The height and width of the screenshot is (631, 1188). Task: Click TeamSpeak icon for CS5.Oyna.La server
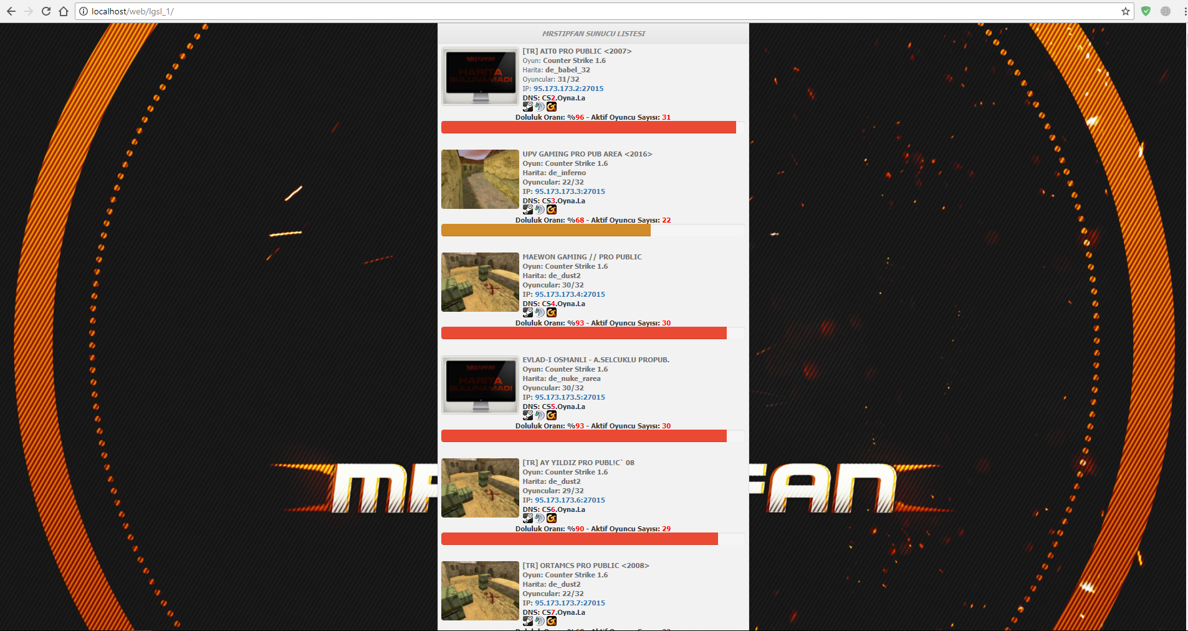tap(540, 415)
